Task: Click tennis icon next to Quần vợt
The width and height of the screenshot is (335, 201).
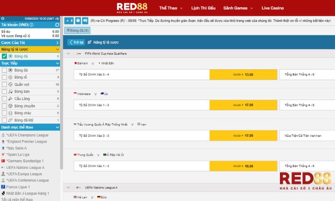Action: [x=10, y=84]
